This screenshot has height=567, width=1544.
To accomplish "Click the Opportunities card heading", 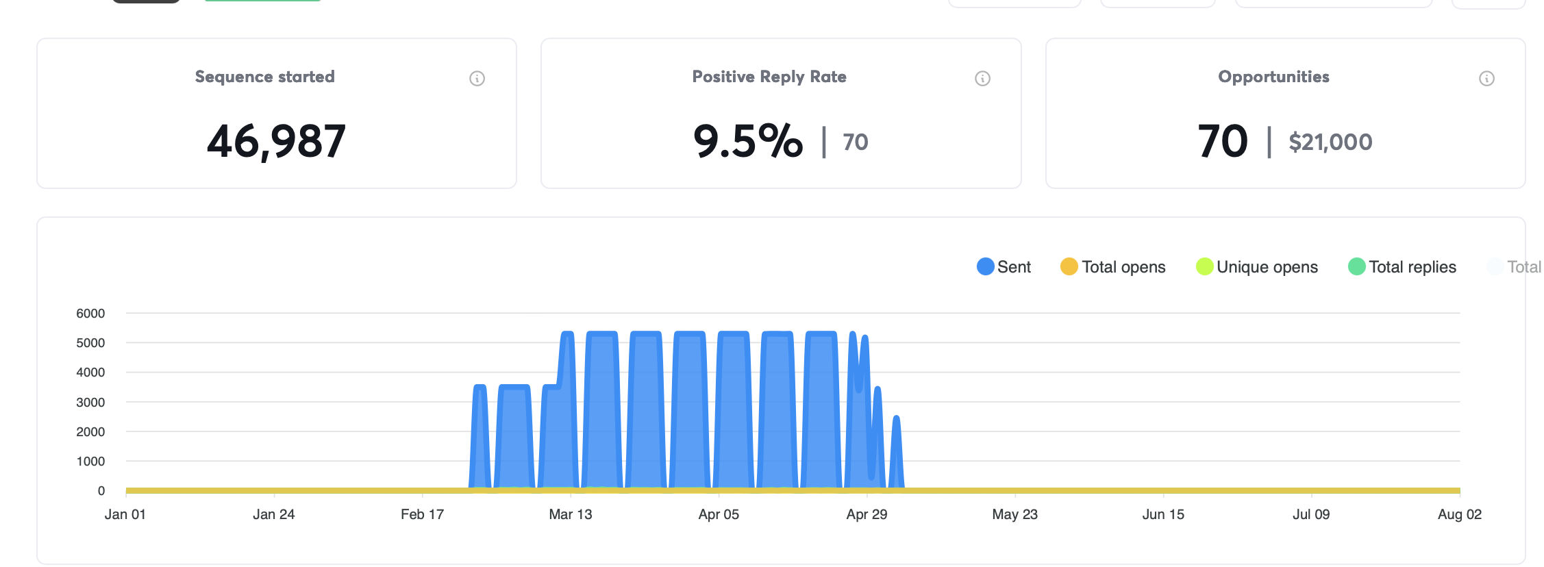I will [1273, 77].
